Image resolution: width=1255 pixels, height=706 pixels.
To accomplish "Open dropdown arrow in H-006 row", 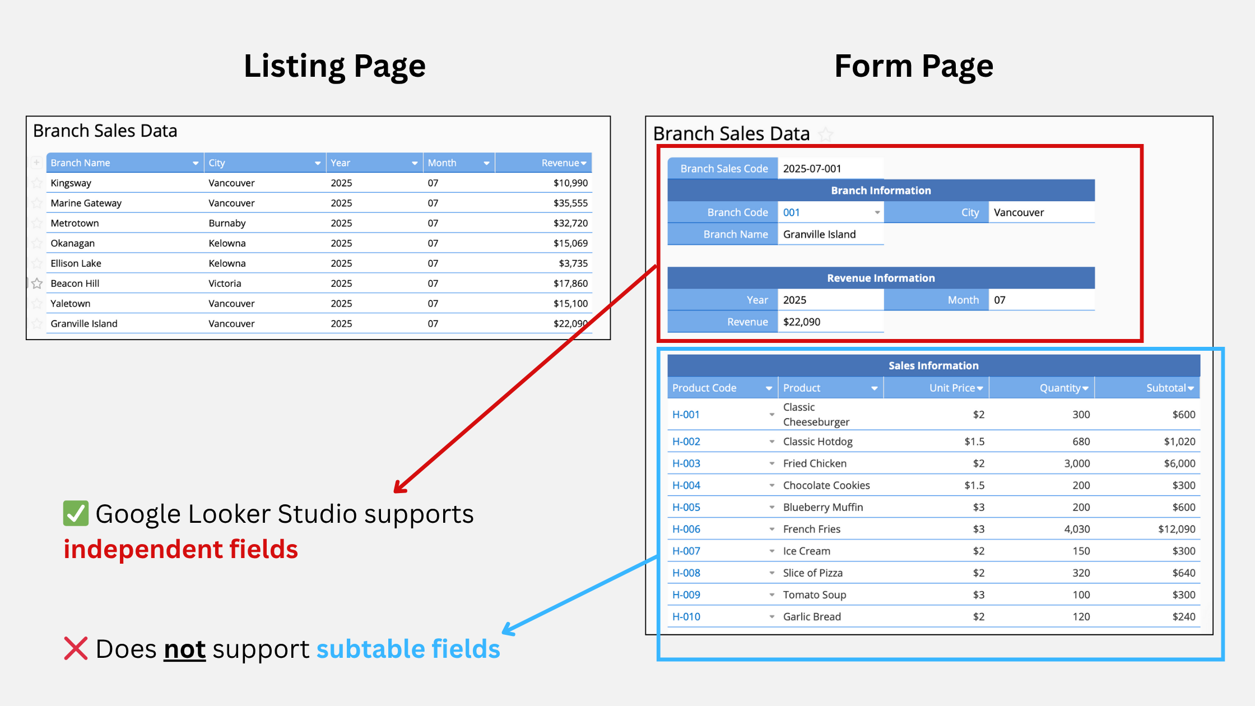I will point(771,529).
